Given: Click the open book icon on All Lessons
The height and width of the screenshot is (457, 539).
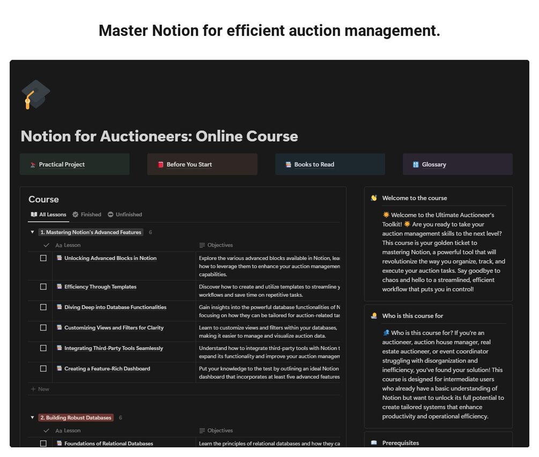Looking at the screenshot, I should 34,215.
